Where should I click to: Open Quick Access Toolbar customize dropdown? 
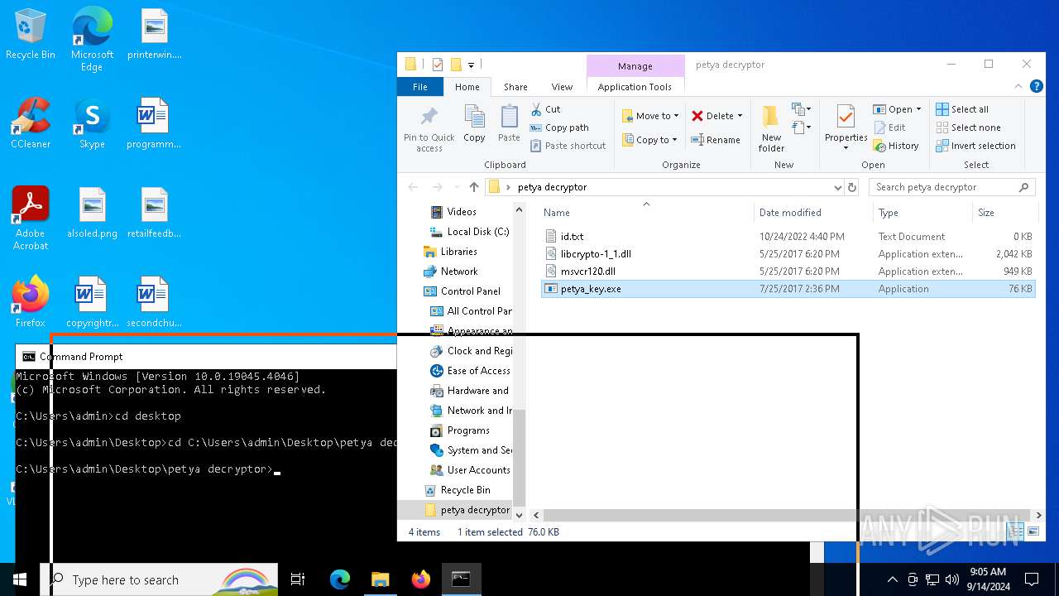pos(471,65)
